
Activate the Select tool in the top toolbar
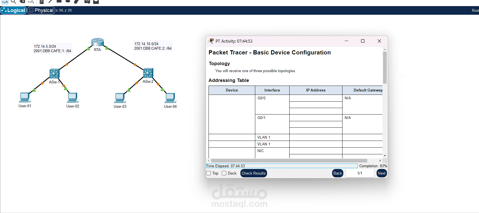5,1
